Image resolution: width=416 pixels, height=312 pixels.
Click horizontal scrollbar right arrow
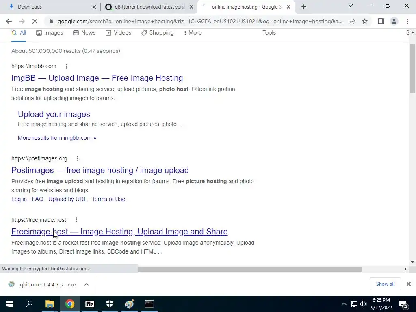point(405,269)
